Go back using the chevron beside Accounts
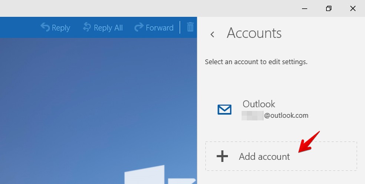 click(x=212, y=34)
